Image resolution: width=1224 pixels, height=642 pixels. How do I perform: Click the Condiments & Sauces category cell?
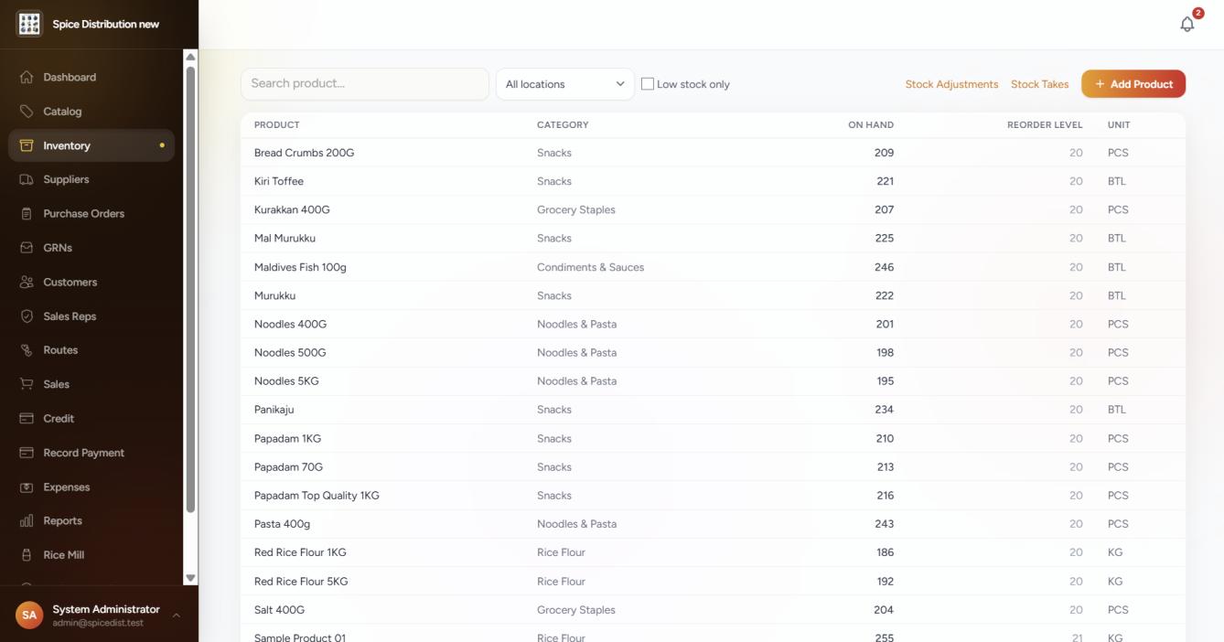(590, 267)
